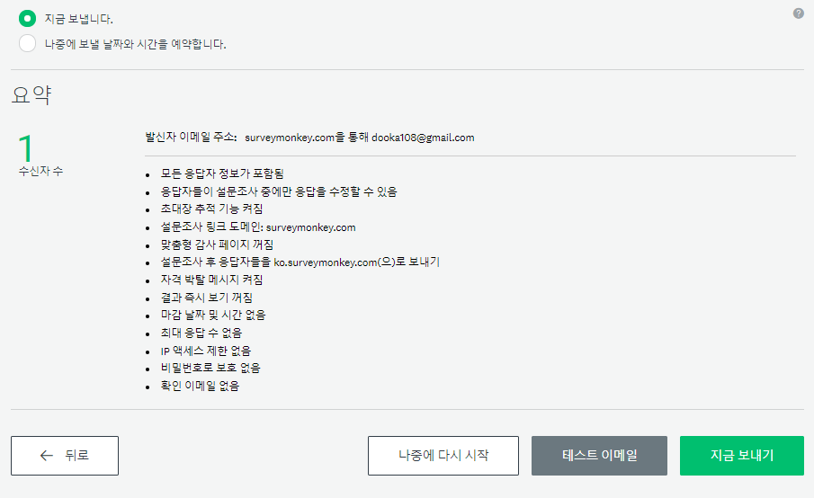Click the '마감 날짜 및 시간 없음' item
The image size is (814, 498).
click(213, 315)
